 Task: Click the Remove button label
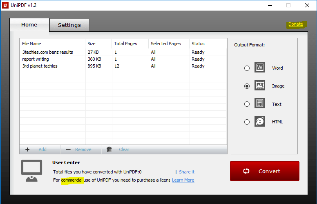pyautogui.click(x=83, y=149)
